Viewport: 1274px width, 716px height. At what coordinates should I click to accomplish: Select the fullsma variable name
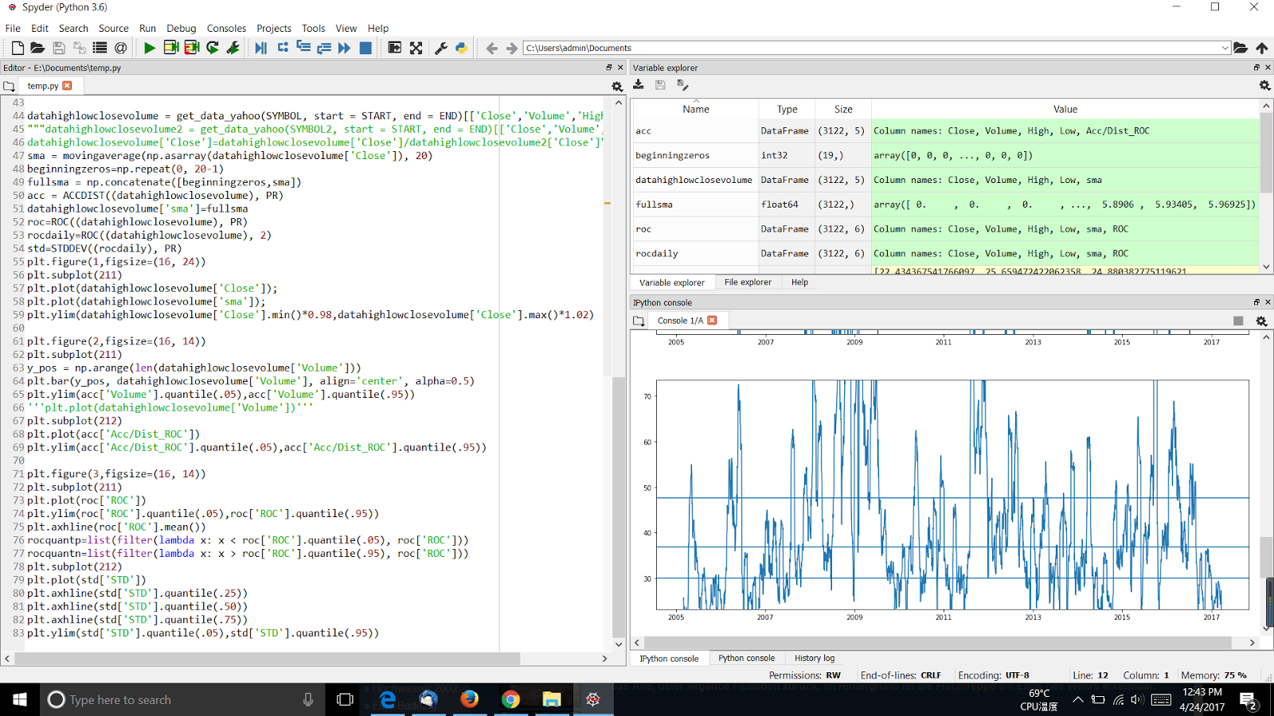(654, 204)
